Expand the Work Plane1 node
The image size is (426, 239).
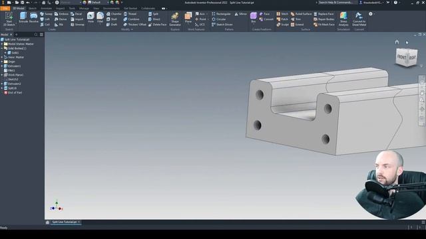click(2, 75)
